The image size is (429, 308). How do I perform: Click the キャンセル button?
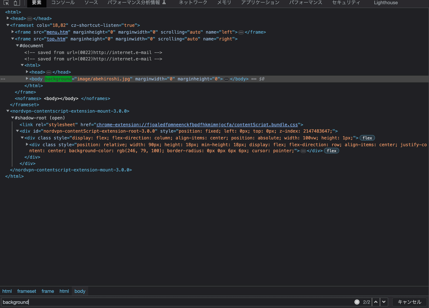410,302
